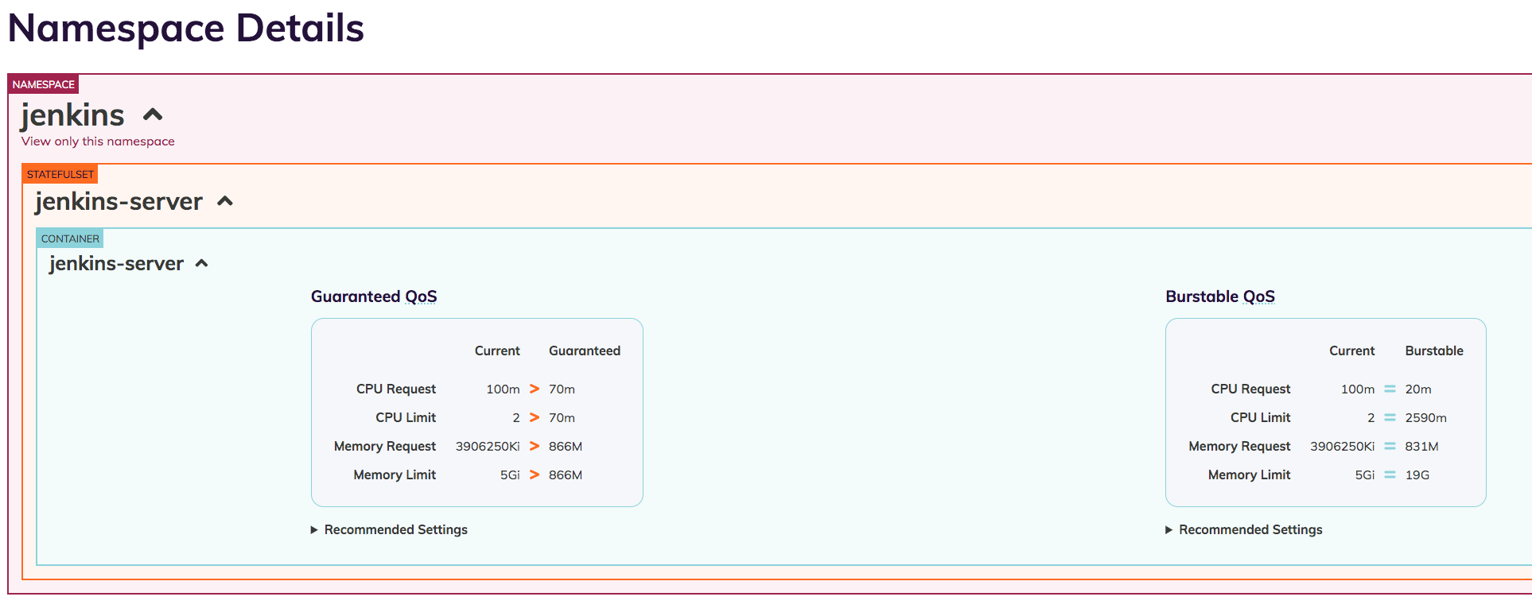The image size is (1532, 616).
Task: Click the CONTAINER label badge
Action: (70, 238)
